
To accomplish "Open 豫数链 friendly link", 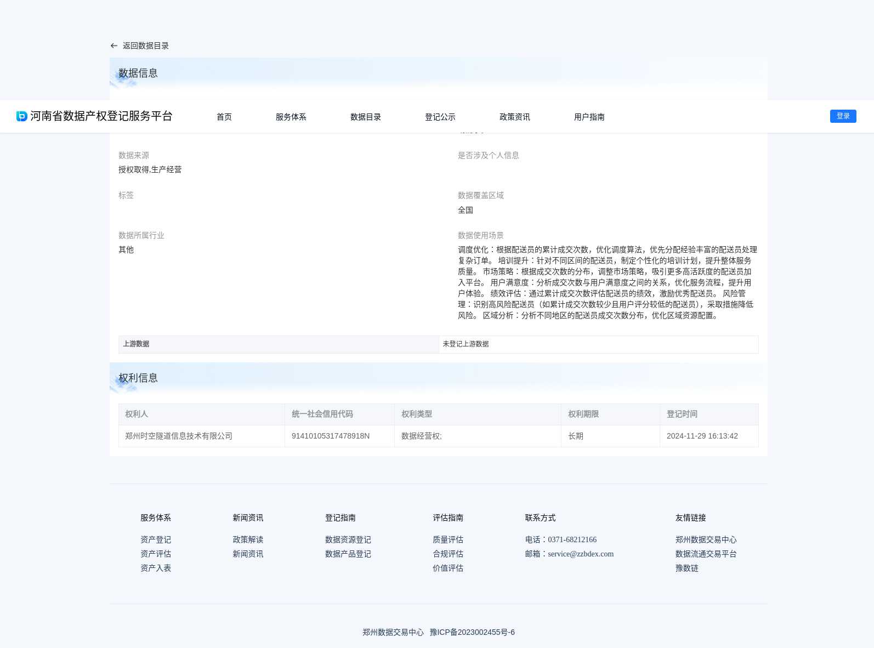I will (x=687, y=569).
